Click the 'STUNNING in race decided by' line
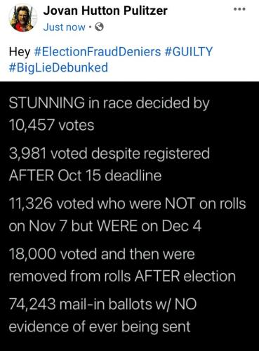 pos(109,103)
